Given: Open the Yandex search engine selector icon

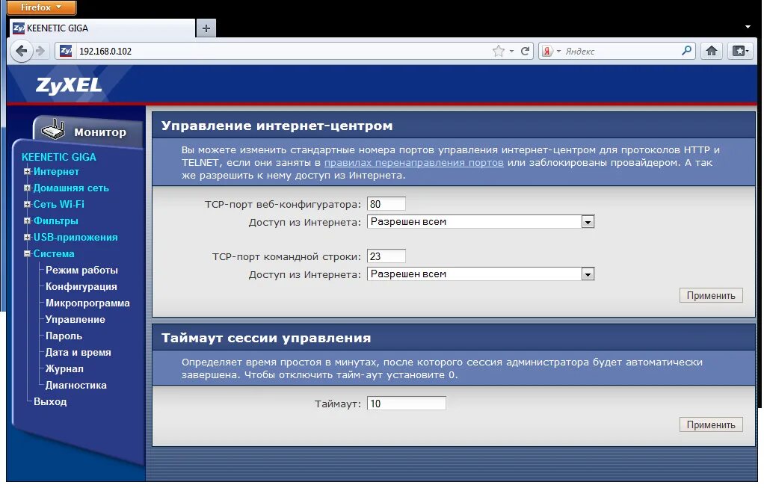Looking at the screenshot, I should (x=548, y=51).
